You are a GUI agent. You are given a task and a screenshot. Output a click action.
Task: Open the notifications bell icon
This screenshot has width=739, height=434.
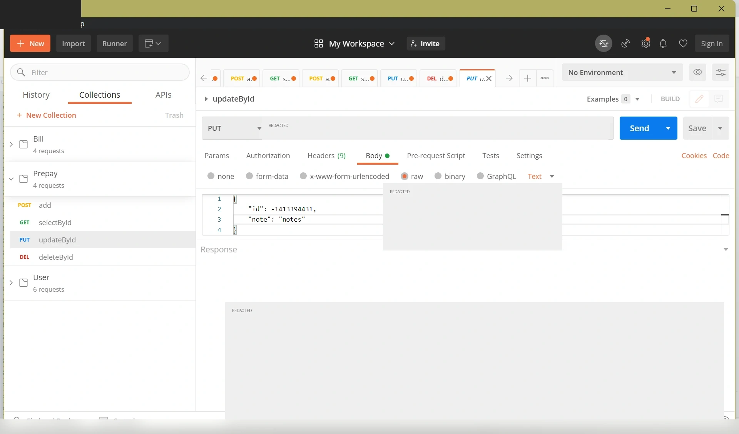click(x=663, y=43)
